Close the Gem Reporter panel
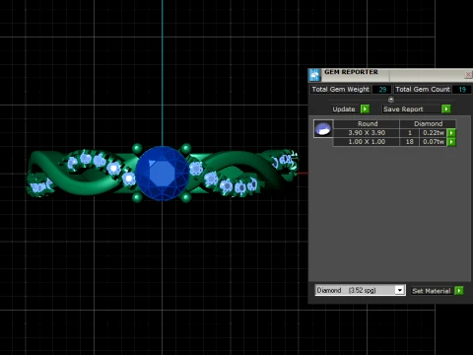 pos(468,75)
